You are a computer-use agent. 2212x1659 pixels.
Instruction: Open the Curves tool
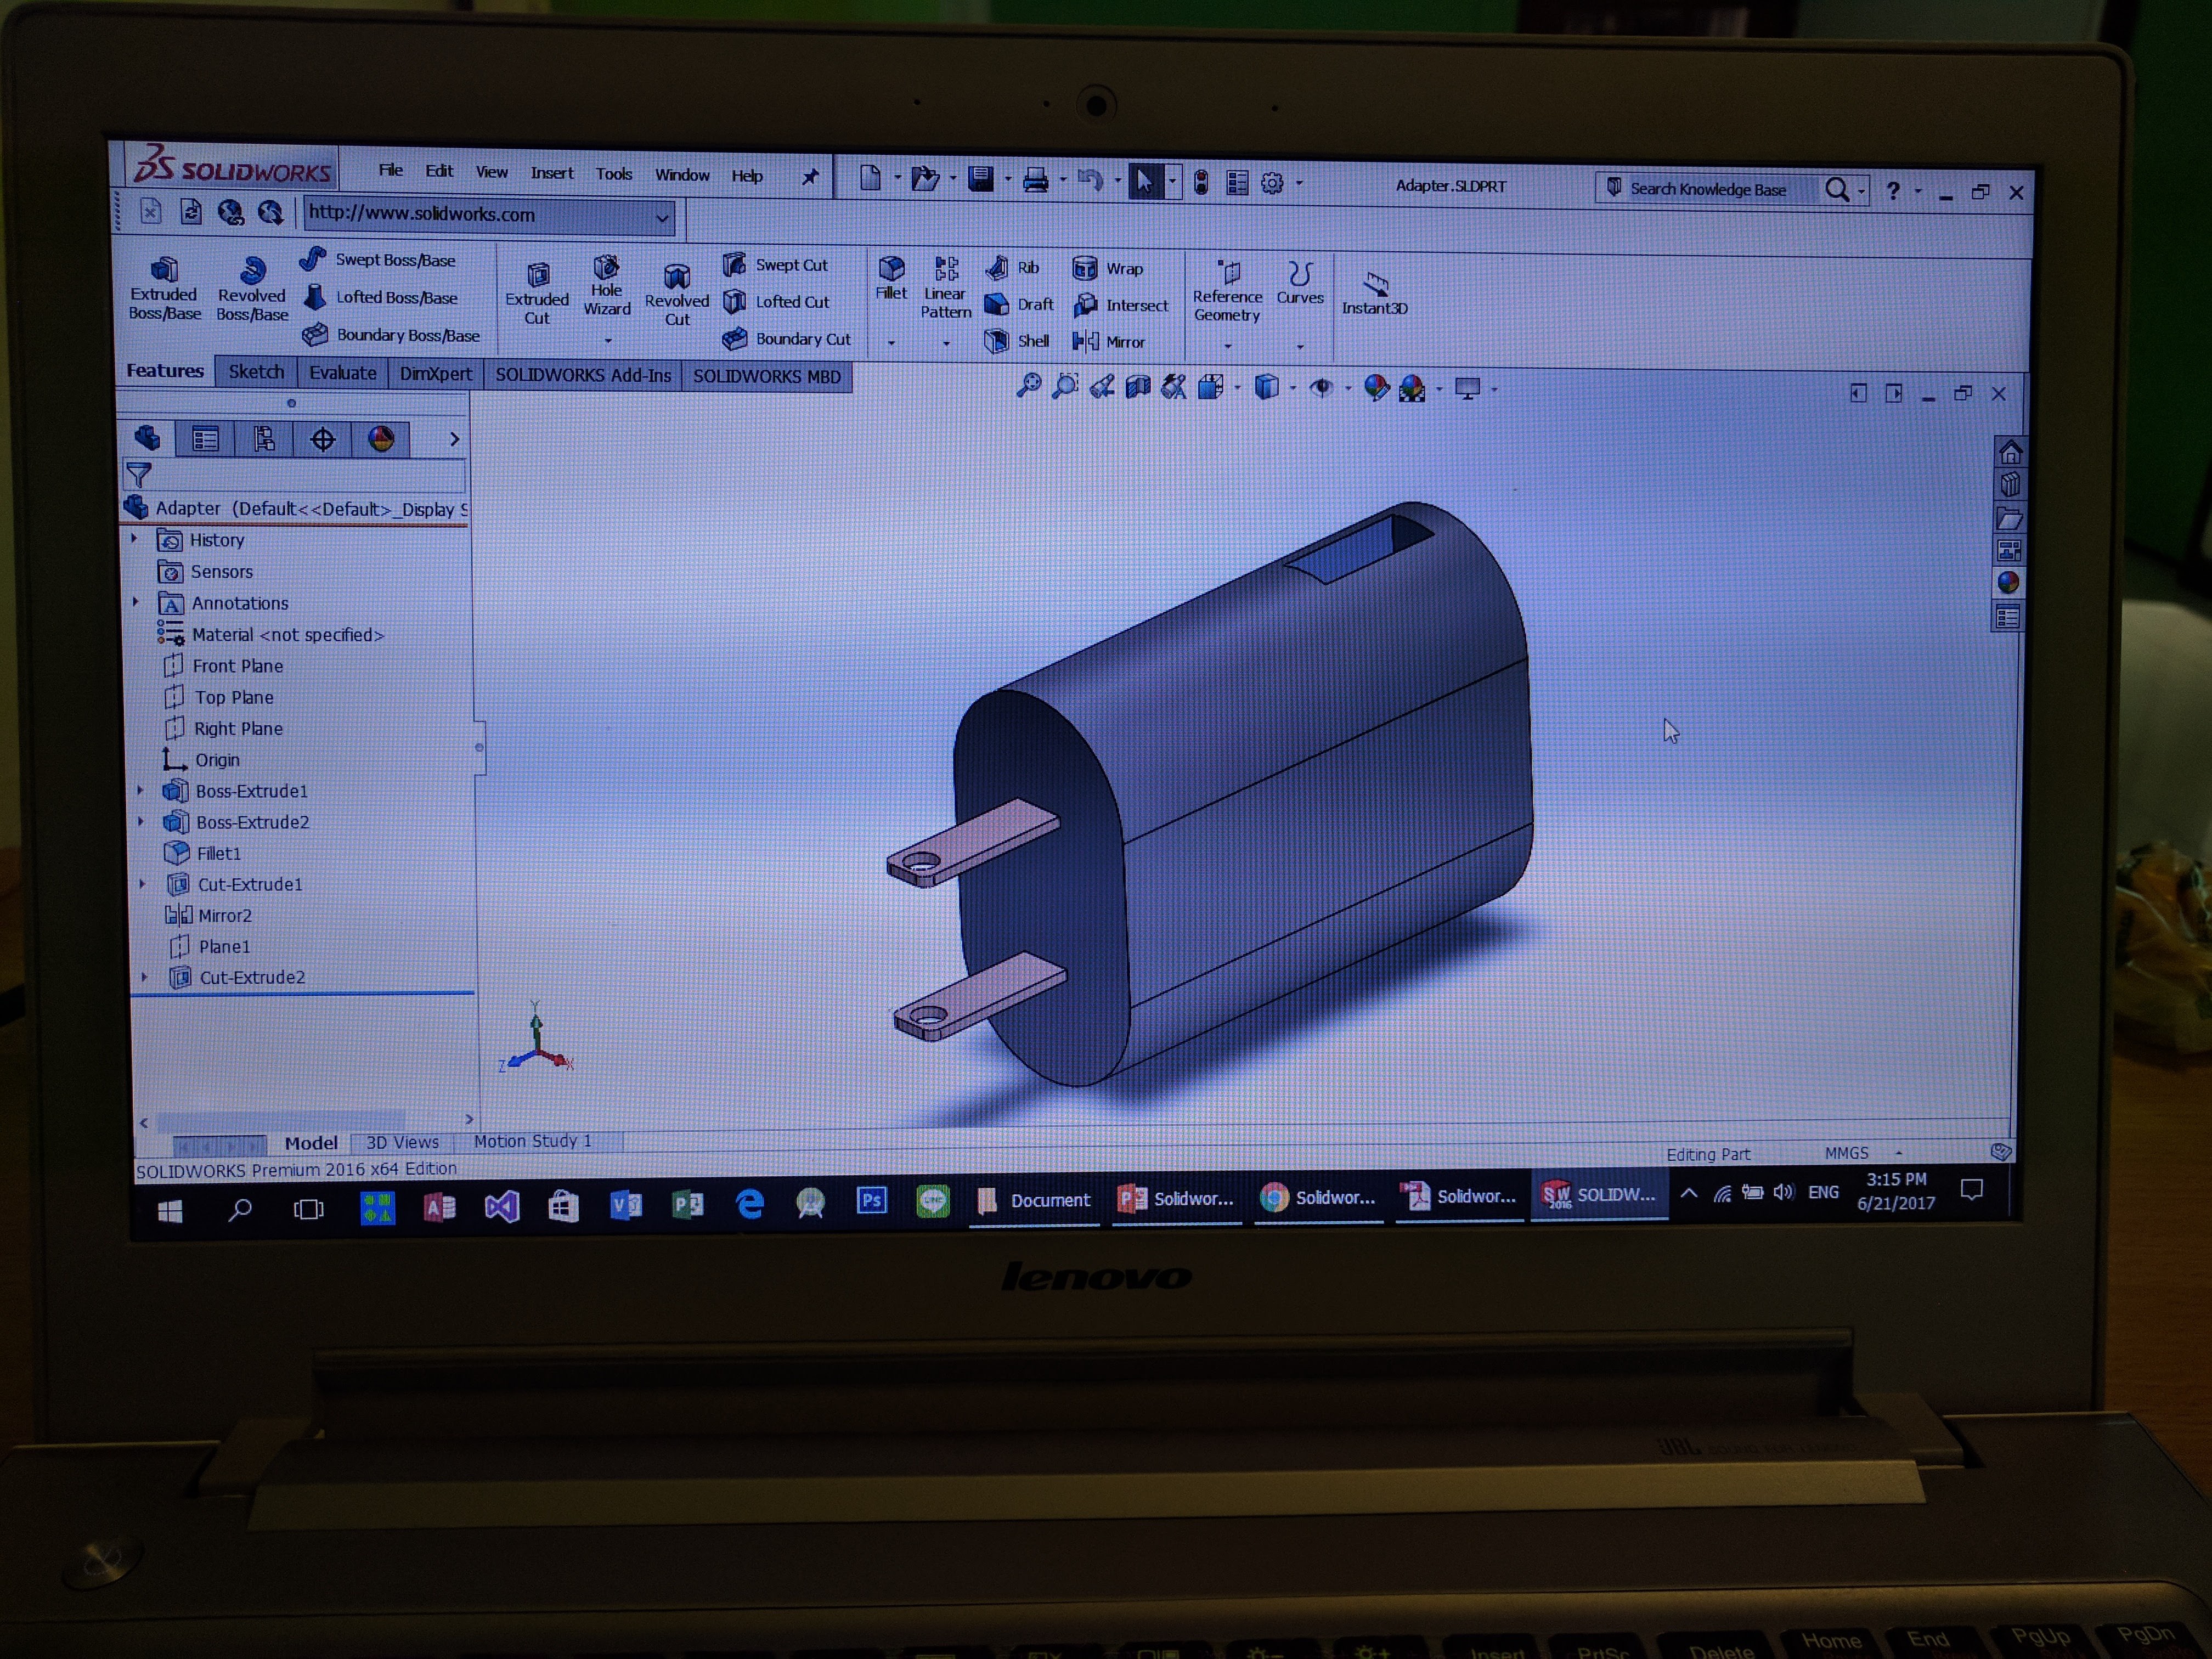pyautogui.click(x=1300, y=284)
